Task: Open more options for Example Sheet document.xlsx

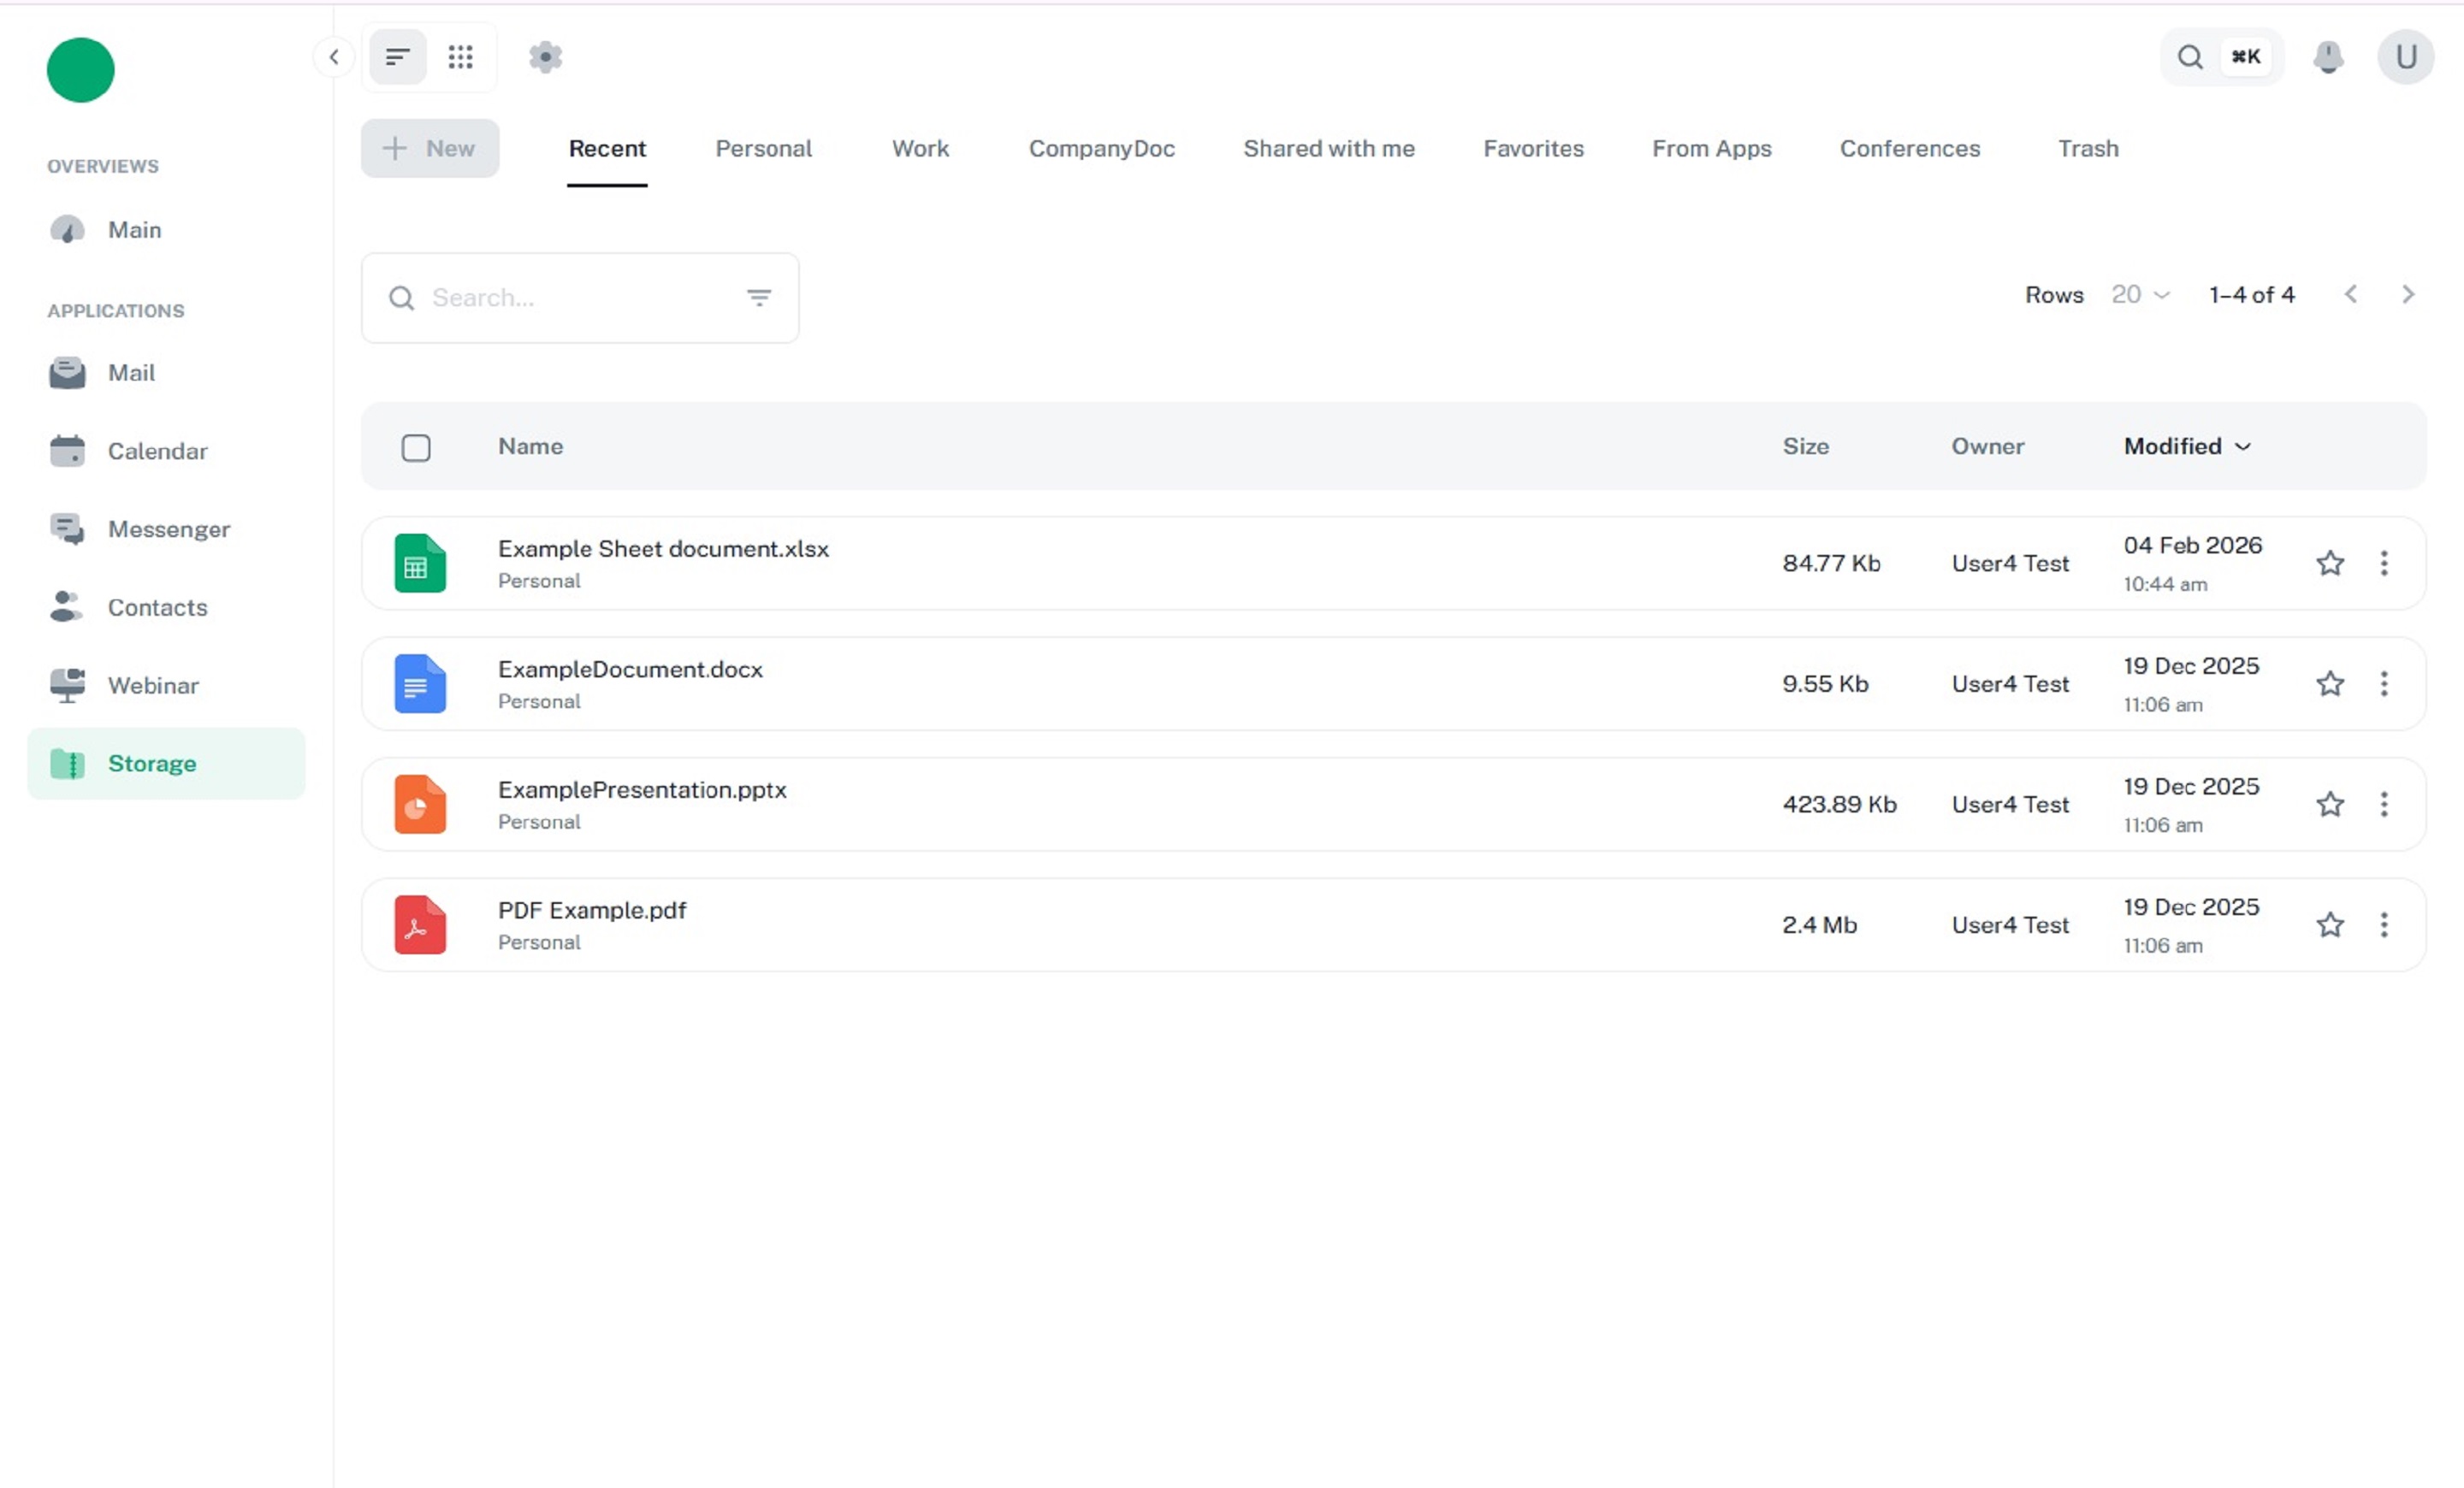Action: pyautogui.click(x=2384, y=564)
